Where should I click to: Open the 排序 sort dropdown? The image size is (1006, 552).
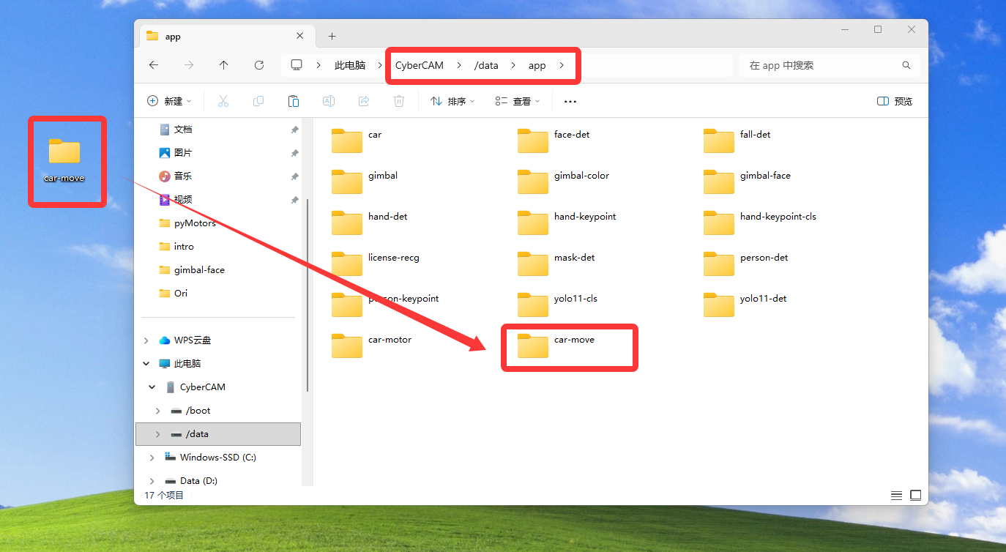coord(452,101)
